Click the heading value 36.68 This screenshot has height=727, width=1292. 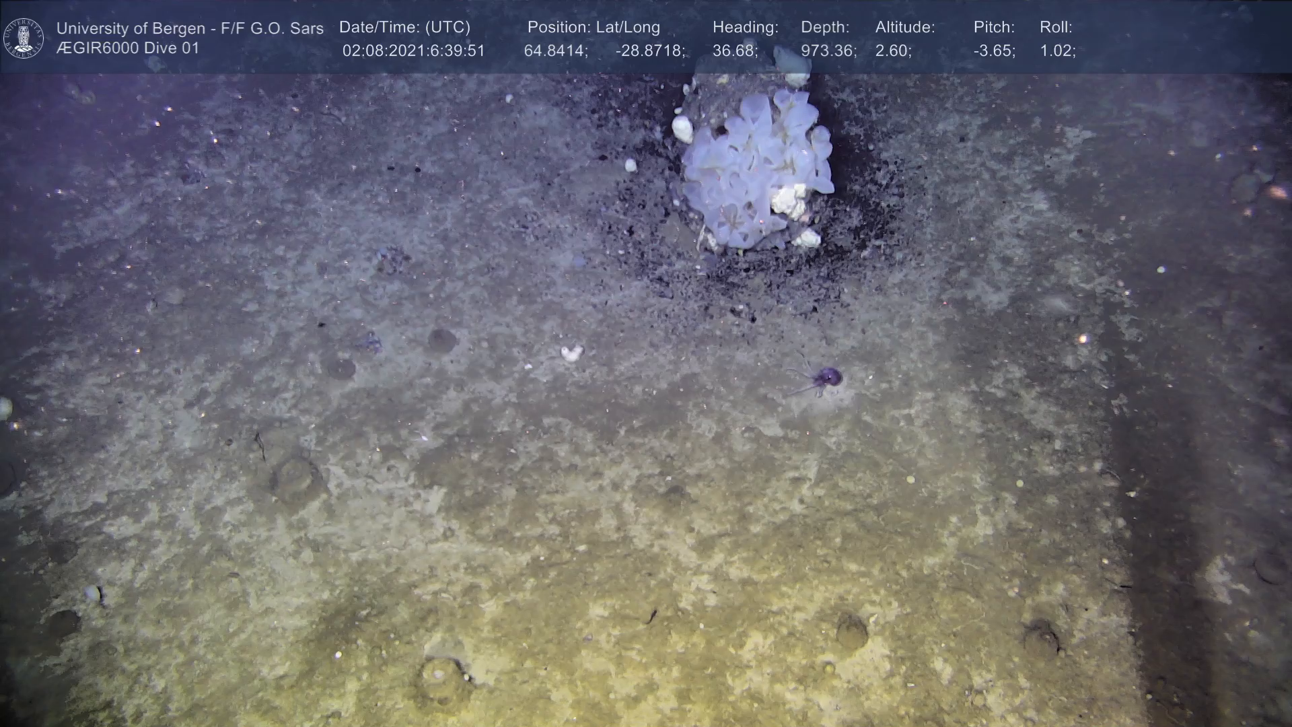[734, 51]
